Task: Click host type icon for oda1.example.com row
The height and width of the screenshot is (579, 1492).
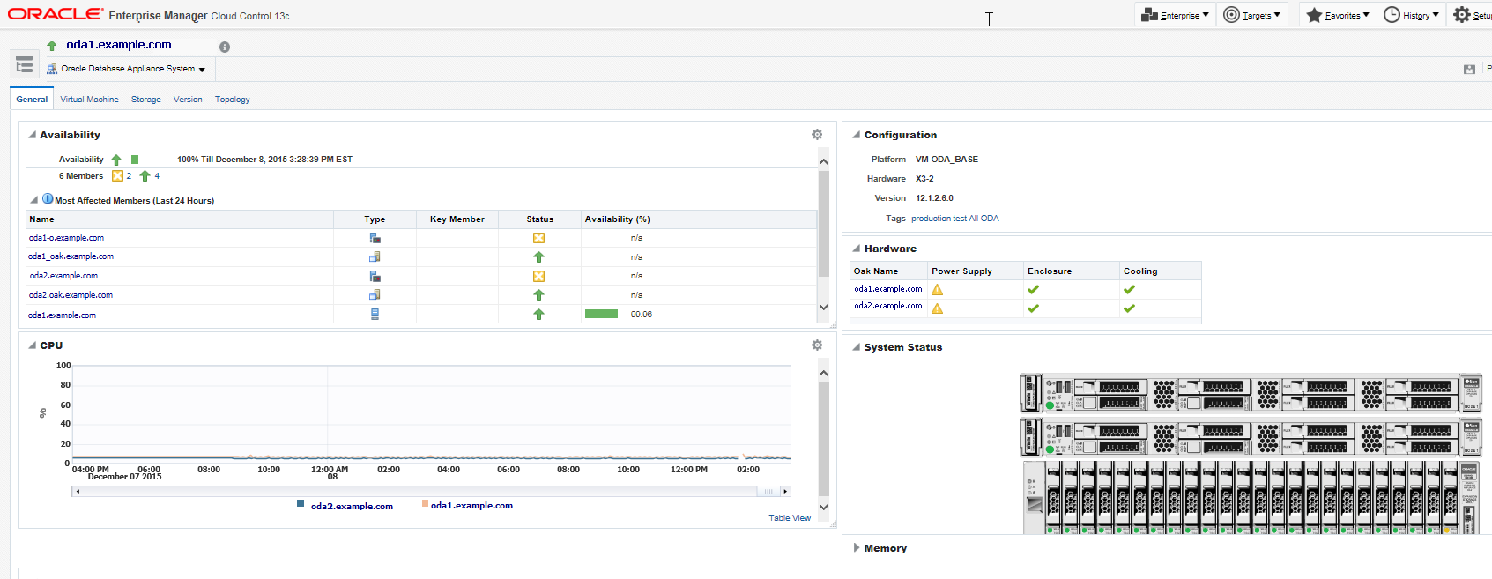Action: [375, 314]
